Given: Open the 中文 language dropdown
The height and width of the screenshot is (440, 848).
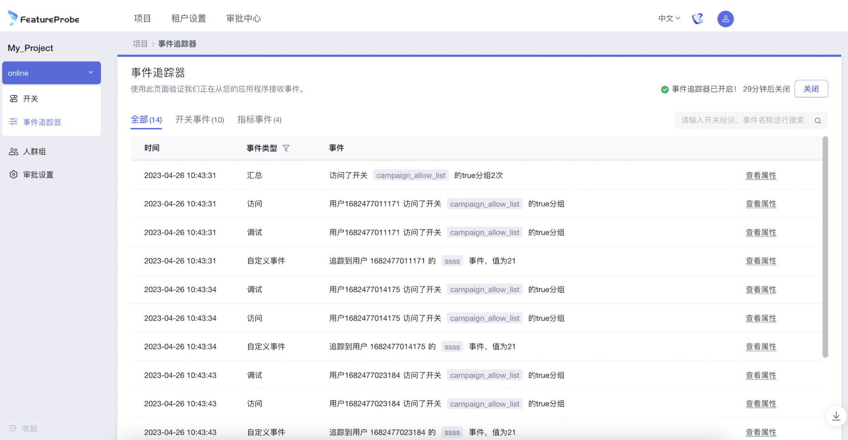Looking at the screenshot, I should coord(669,19).
